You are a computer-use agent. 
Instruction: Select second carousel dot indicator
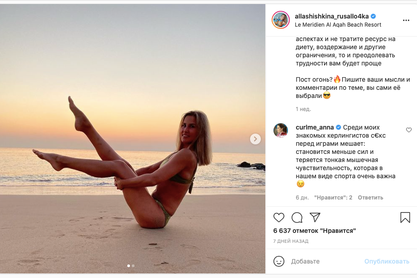pos(133,266)
